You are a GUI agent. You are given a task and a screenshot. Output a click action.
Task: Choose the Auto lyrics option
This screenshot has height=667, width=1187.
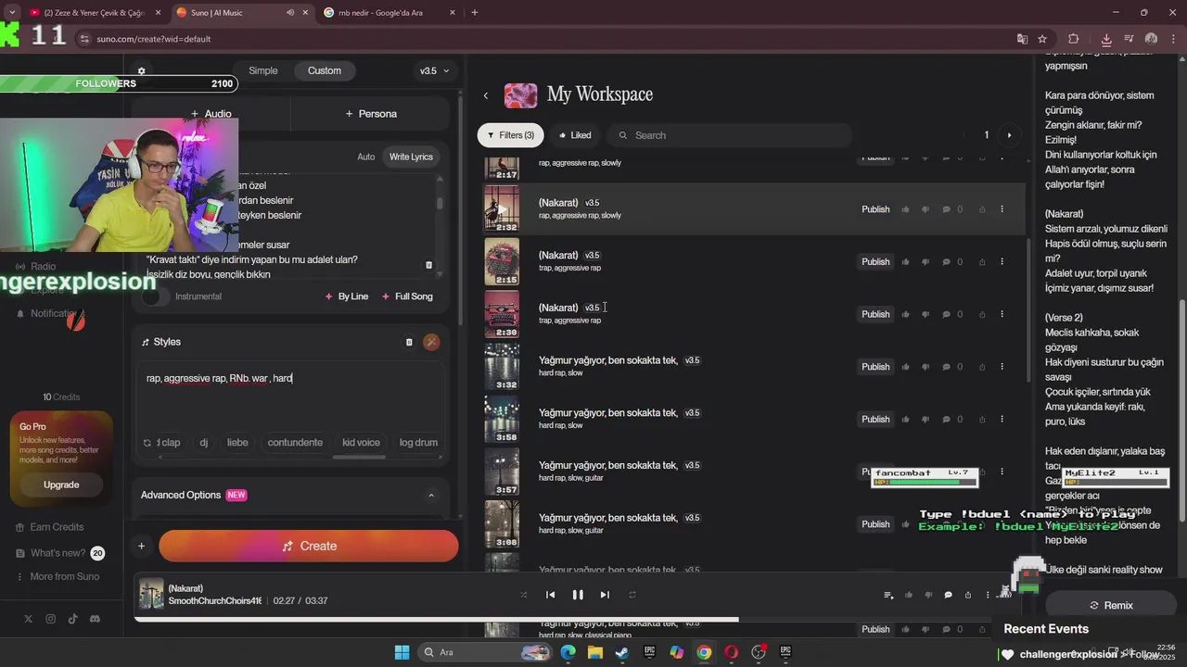click(x=366, y=157)
